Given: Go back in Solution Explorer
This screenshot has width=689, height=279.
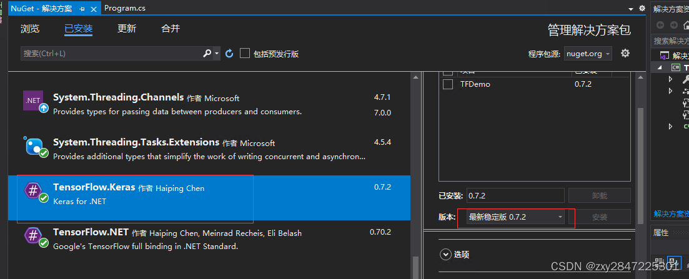Looking at the screenshot, I should [660, 25].
